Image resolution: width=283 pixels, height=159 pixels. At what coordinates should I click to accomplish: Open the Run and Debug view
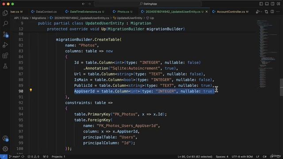[5, 45]
